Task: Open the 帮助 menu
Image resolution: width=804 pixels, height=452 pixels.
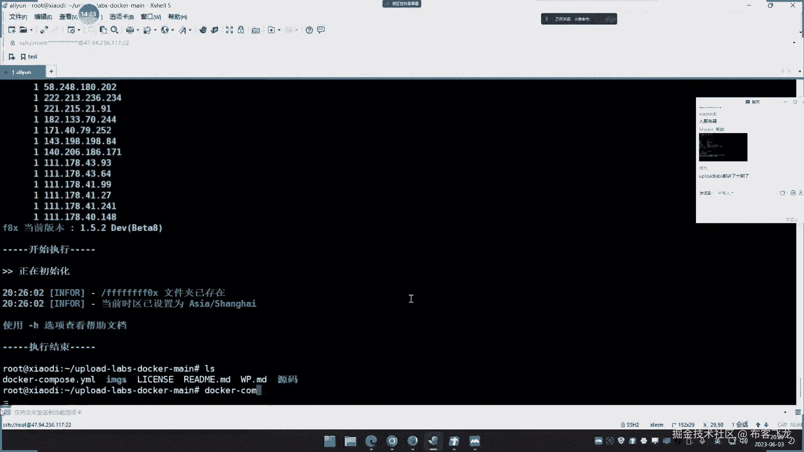Action: (177, 17)
